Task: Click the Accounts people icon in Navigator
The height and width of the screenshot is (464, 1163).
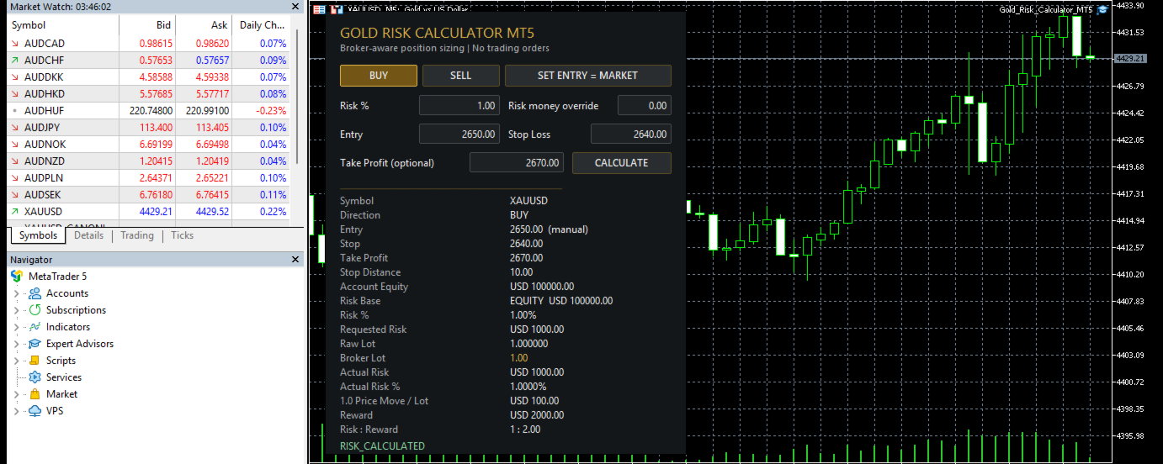Action: tap(35, 293)
